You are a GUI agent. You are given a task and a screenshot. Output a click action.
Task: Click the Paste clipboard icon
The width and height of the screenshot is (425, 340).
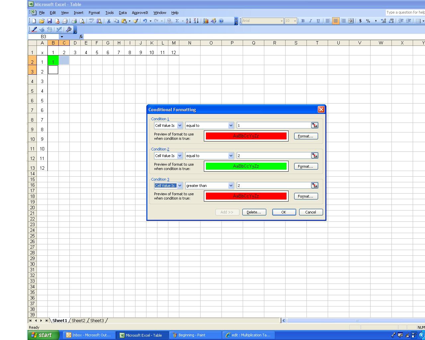tap(124, 21)
